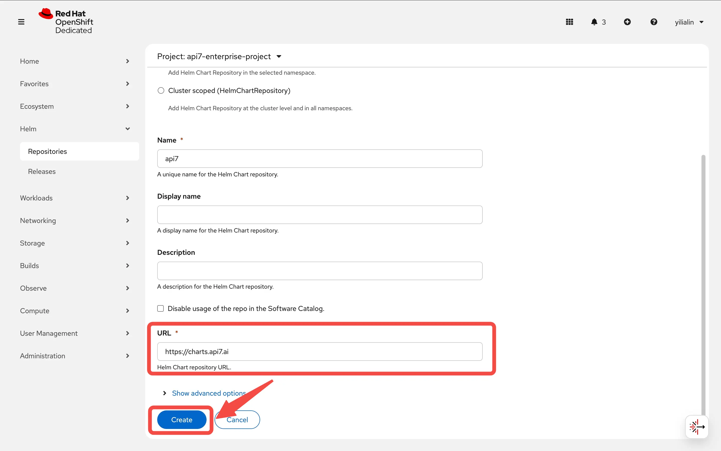Screen dimensions: 721x451
Task: Open the Project api7-enterprise-project dropdown
Action: tap(220, 56)
